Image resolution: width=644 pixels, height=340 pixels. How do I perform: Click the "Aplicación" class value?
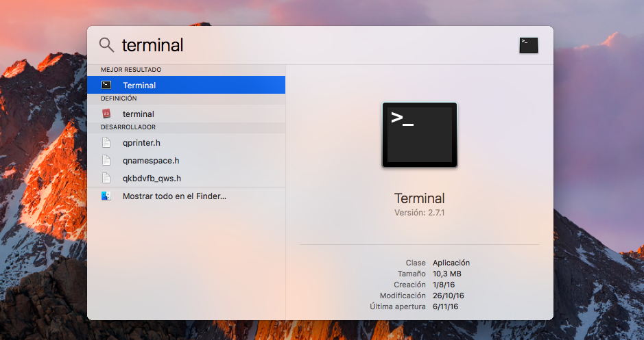click(451, 263)
